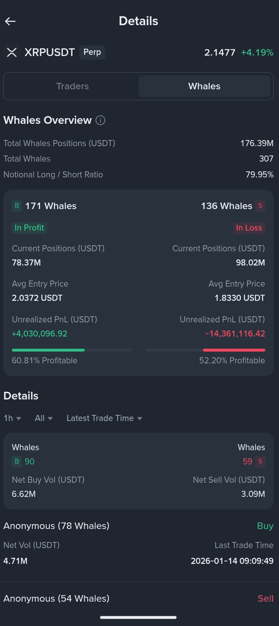Select the Whales tab
This screenshot has width=279, height=626.
coord(204,86)
